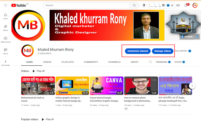This screenshot has height=121, width=201.
Task: Open Mohammad ali shah ar mazar thumbnail
Action: coord(38,85)
